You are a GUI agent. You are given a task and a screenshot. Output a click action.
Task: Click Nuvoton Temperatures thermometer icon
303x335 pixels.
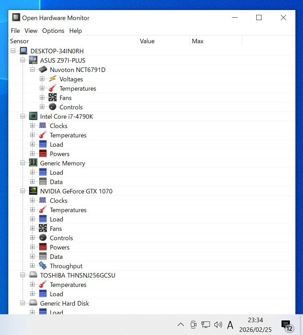pos(52,88)
